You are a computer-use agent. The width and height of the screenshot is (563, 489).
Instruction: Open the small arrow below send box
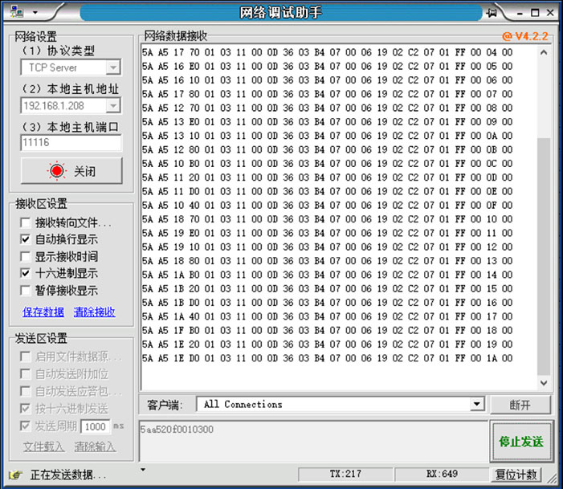(143, 469)
